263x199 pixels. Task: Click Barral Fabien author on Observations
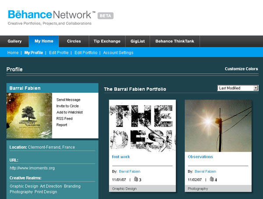point(206,171)
